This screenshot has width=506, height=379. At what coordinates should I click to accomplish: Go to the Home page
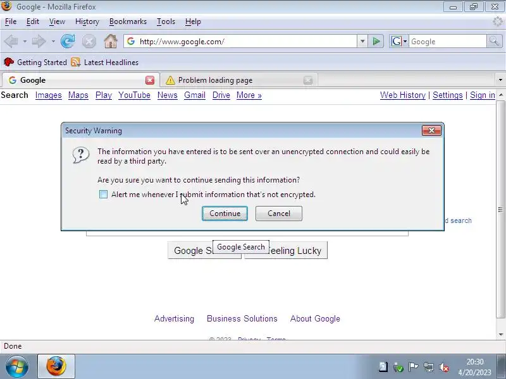pos(110,41)
